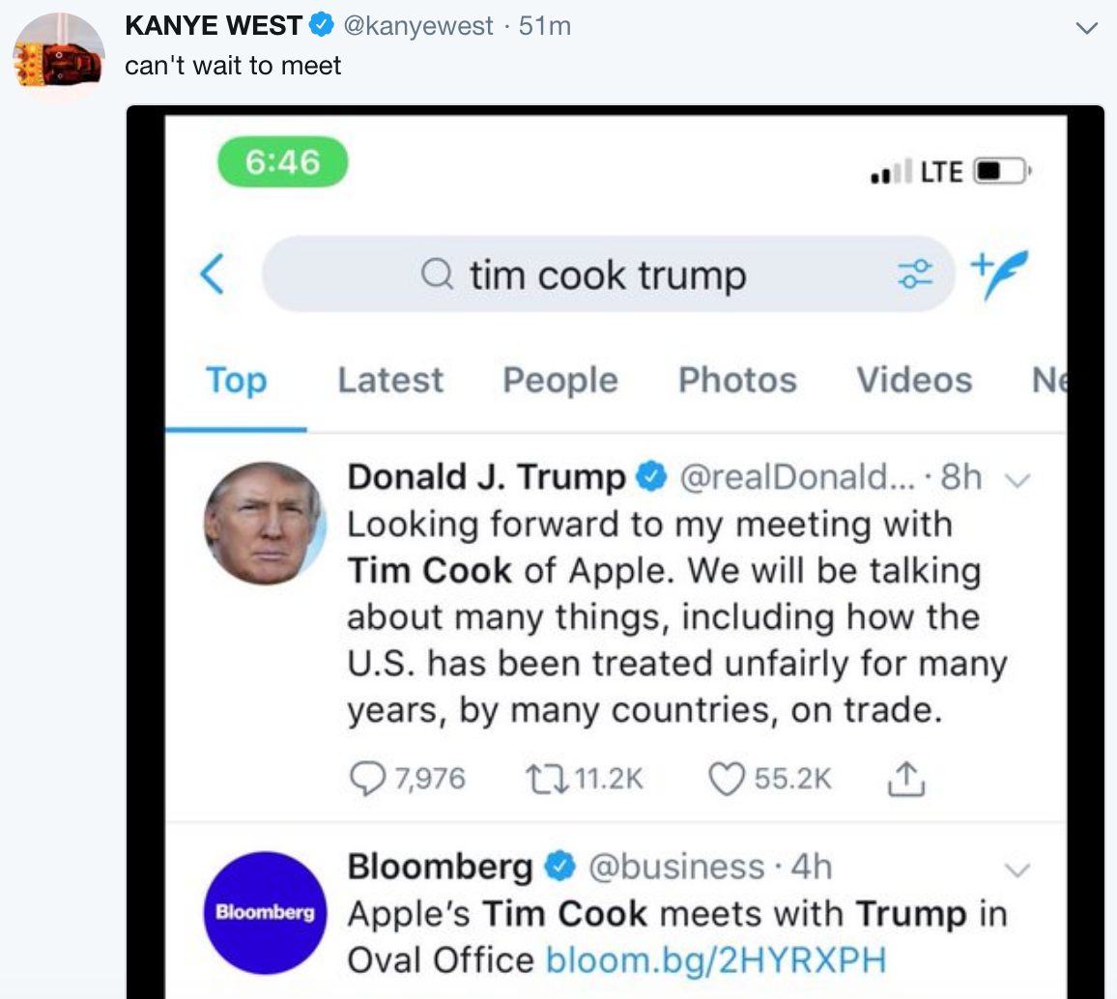This screenshot has height=999, width=1117.
Task: Click reply icon on Trump's tweet
Action: [364, 779]
